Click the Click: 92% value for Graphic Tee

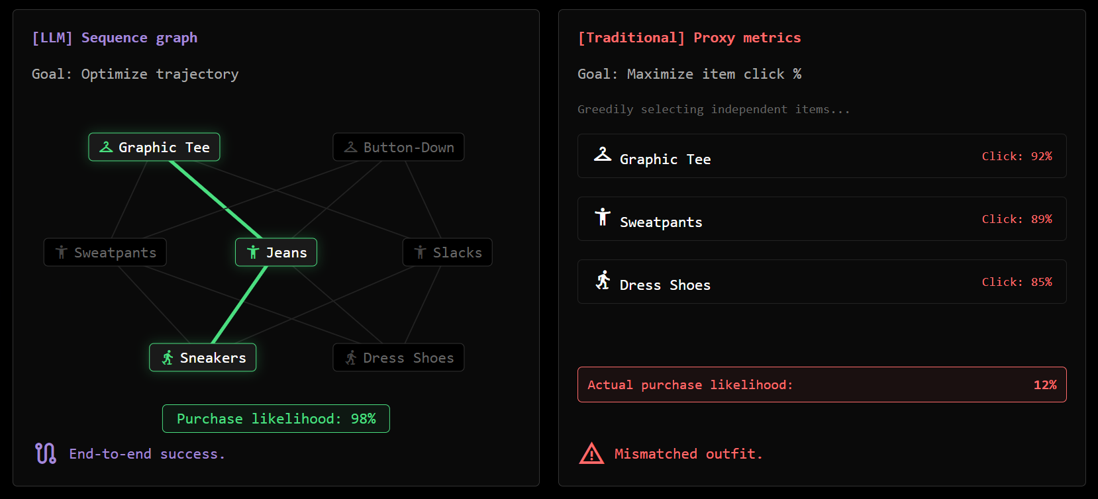pyautogui.click(x=1017, y=156)
